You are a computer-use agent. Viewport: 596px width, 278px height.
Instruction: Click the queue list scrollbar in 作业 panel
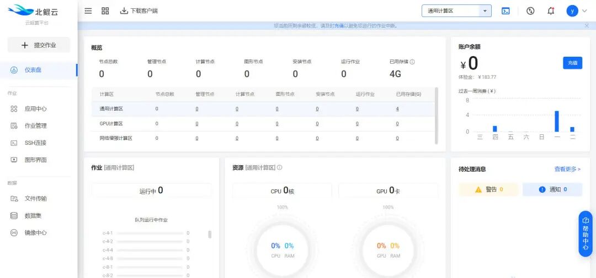click(x=210, y=234)
